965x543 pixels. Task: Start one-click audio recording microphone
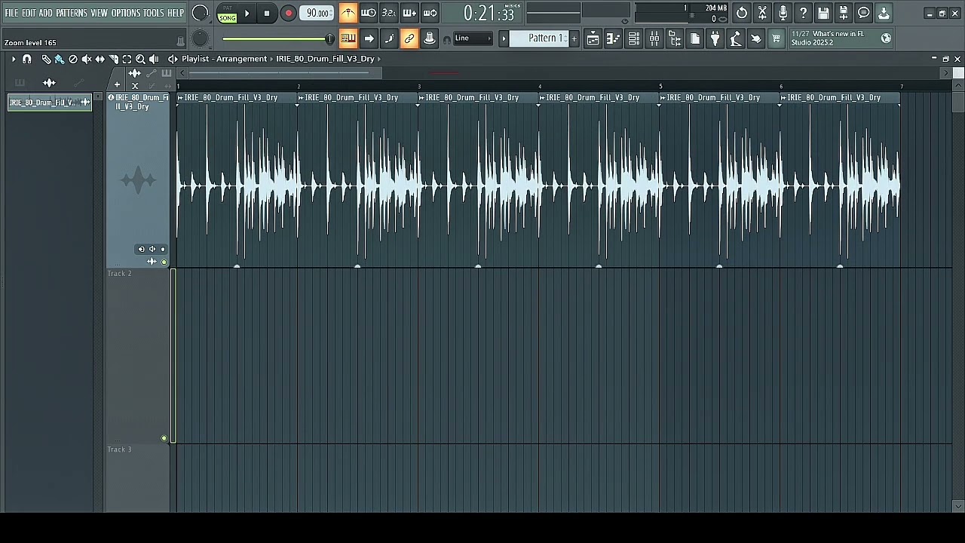pyautogui.click(x=783, y=13)
